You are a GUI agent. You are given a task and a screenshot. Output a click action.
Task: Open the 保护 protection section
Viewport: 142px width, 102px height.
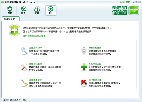(10, 10)
